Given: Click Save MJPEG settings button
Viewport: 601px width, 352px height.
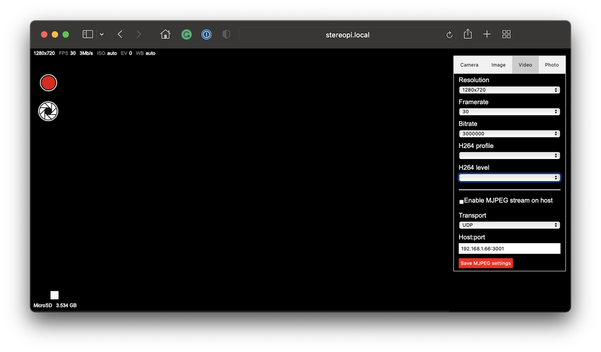Looking at the screenshot, I should (x=485, y=263).
